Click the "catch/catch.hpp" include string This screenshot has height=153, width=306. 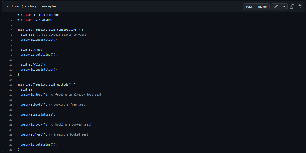pos(46,15)
